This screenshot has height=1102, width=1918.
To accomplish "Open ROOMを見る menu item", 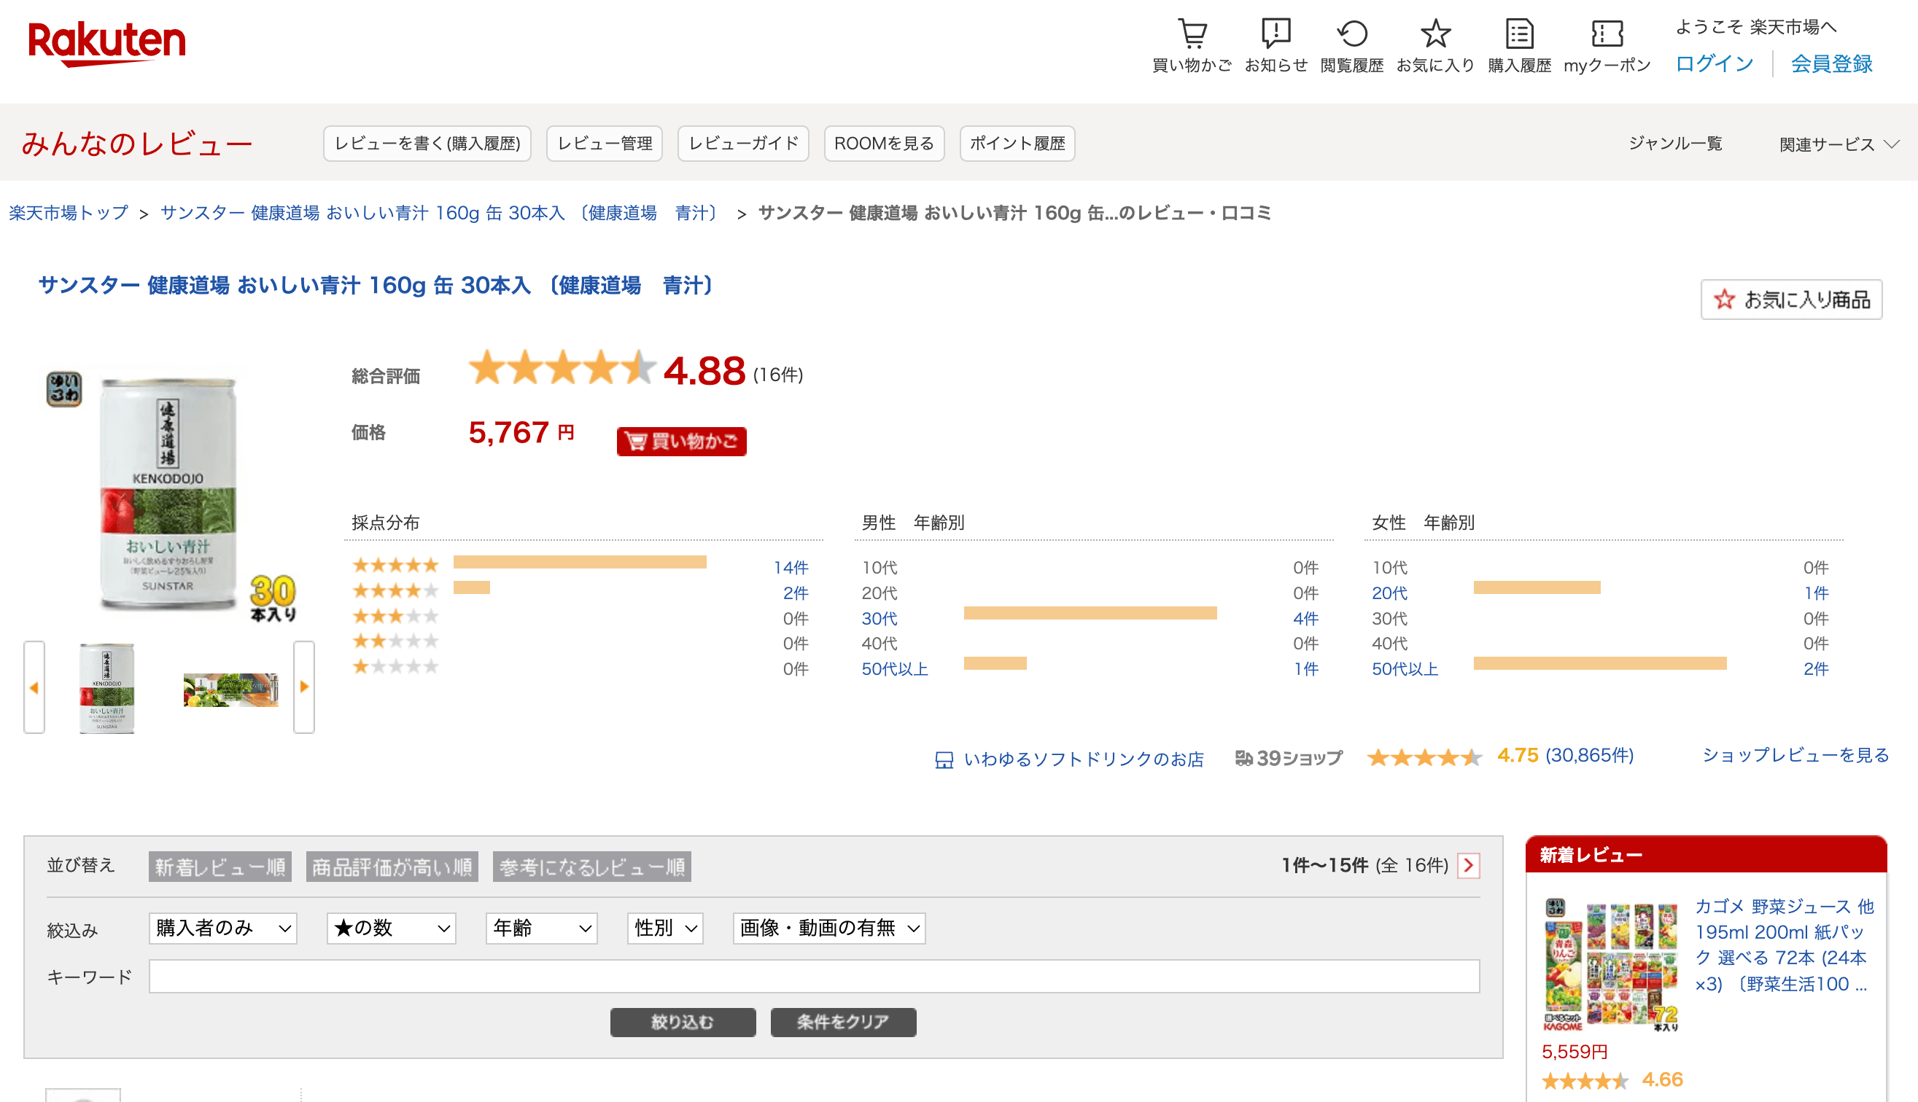I will (x=884, y=143).
